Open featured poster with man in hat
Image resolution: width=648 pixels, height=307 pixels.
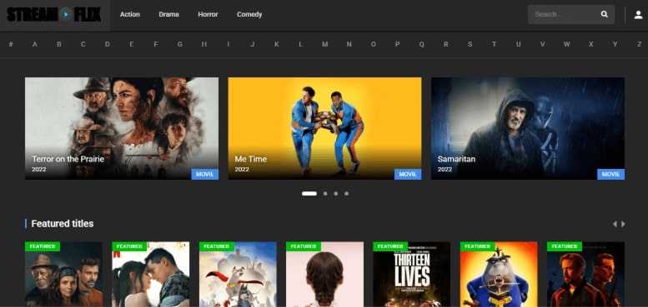pos(63,275)
